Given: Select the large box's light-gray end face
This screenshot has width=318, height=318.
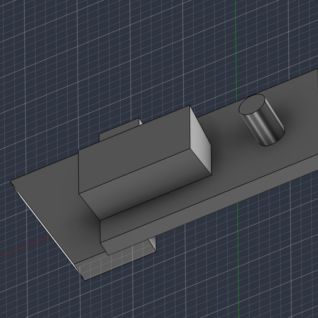Looking at the screenshot, I should (x=200, y=140).
